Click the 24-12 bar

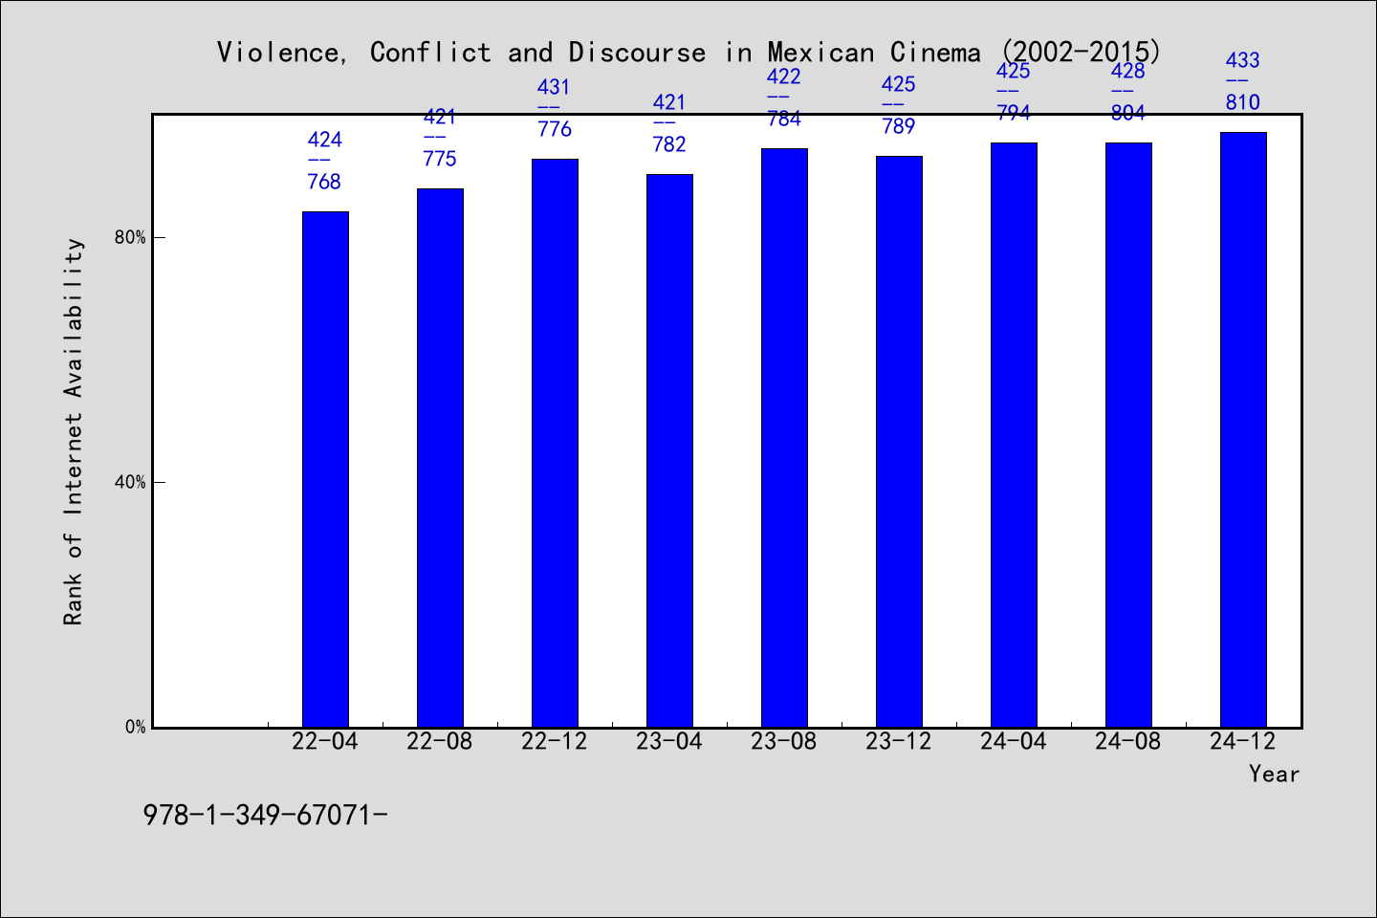(x=1243, y=429)
